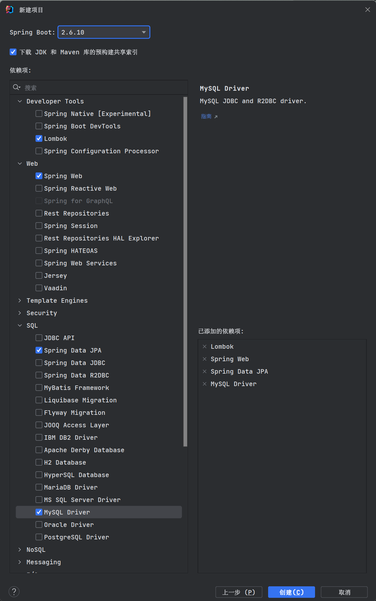Open the Spring Boot version dropdown
The width and height of the screenshot is (376, 601).
(104, 32)
